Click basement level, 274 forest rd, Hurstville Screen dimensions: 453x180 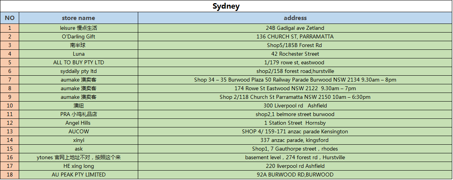(295, 157)
